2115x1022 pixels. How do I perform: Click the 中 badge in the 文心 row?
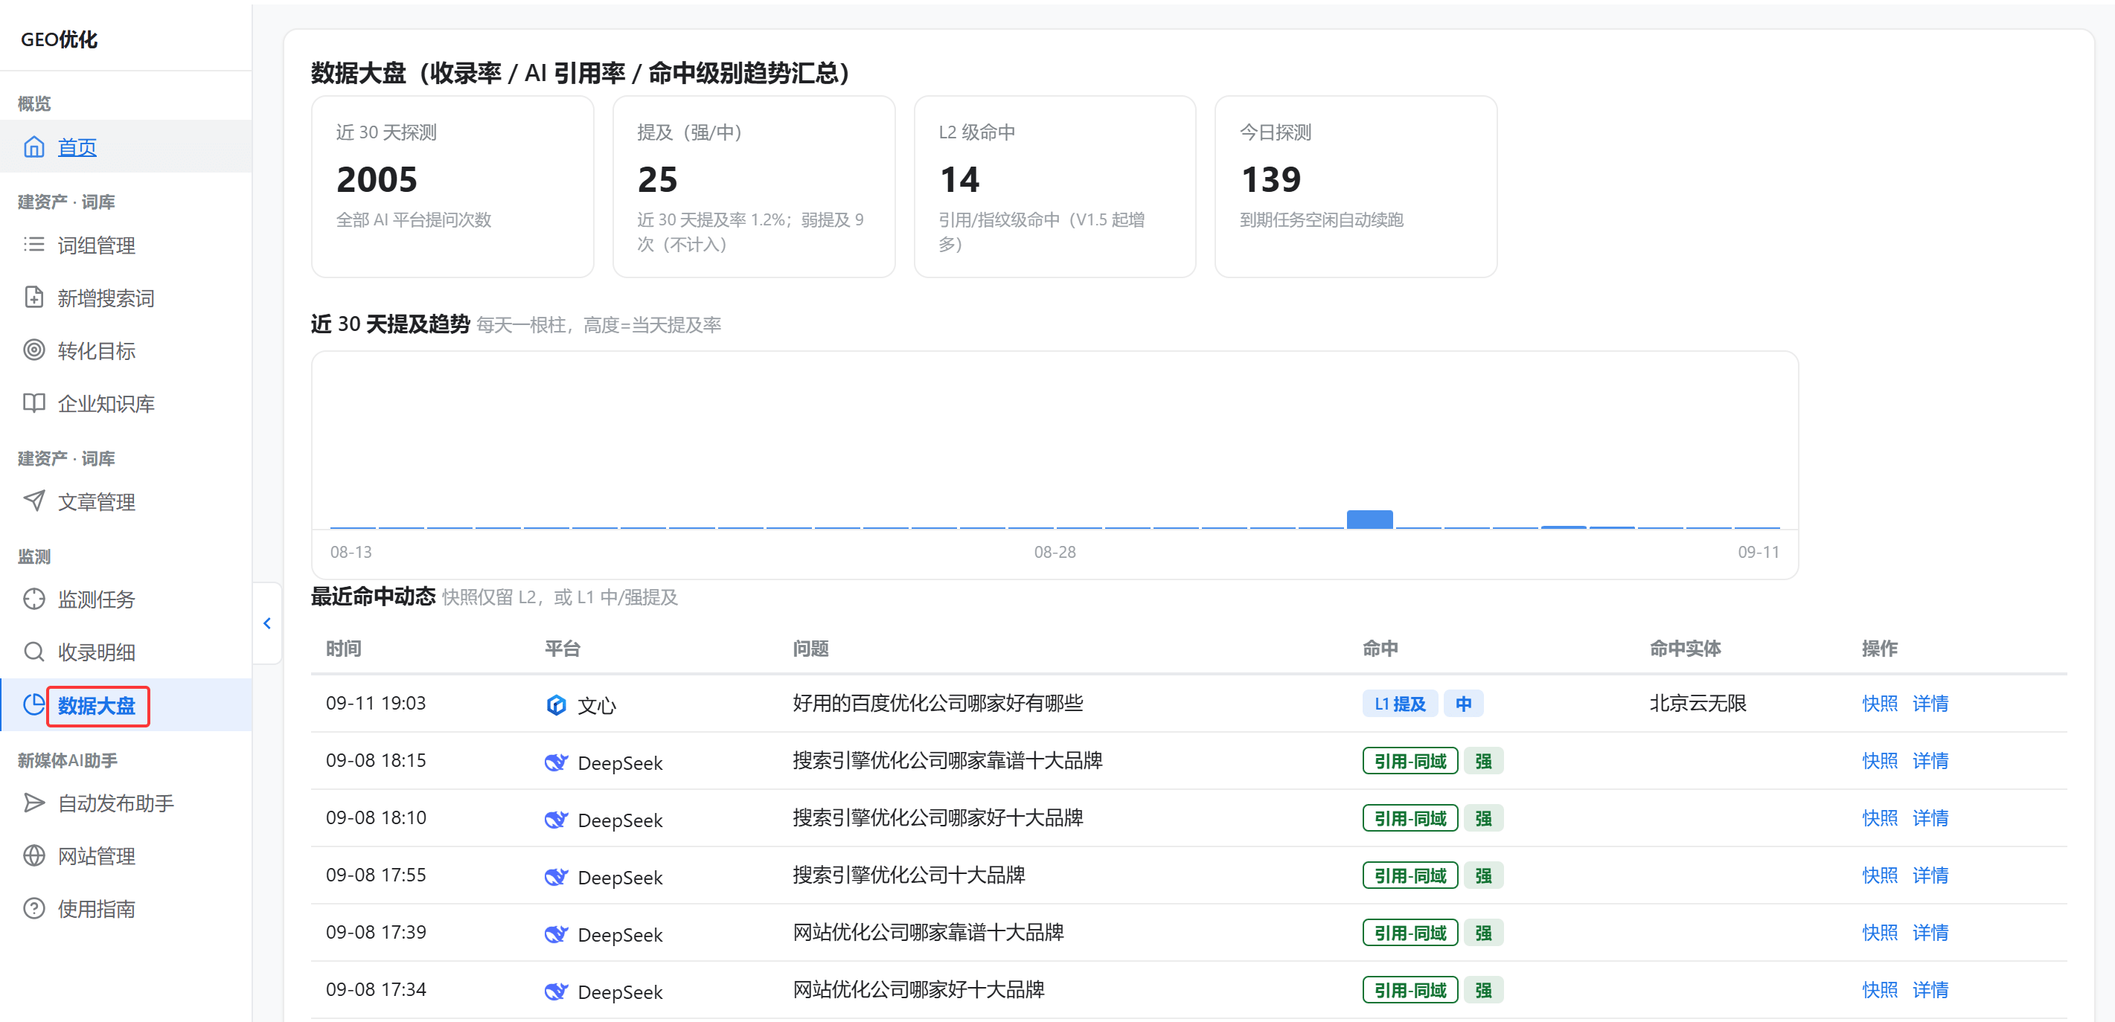point(1464,704)
